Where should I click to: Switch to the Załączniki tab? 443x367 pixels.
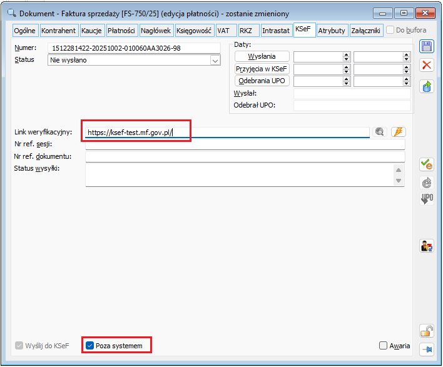pyautogui.click(x=366, y=31)
